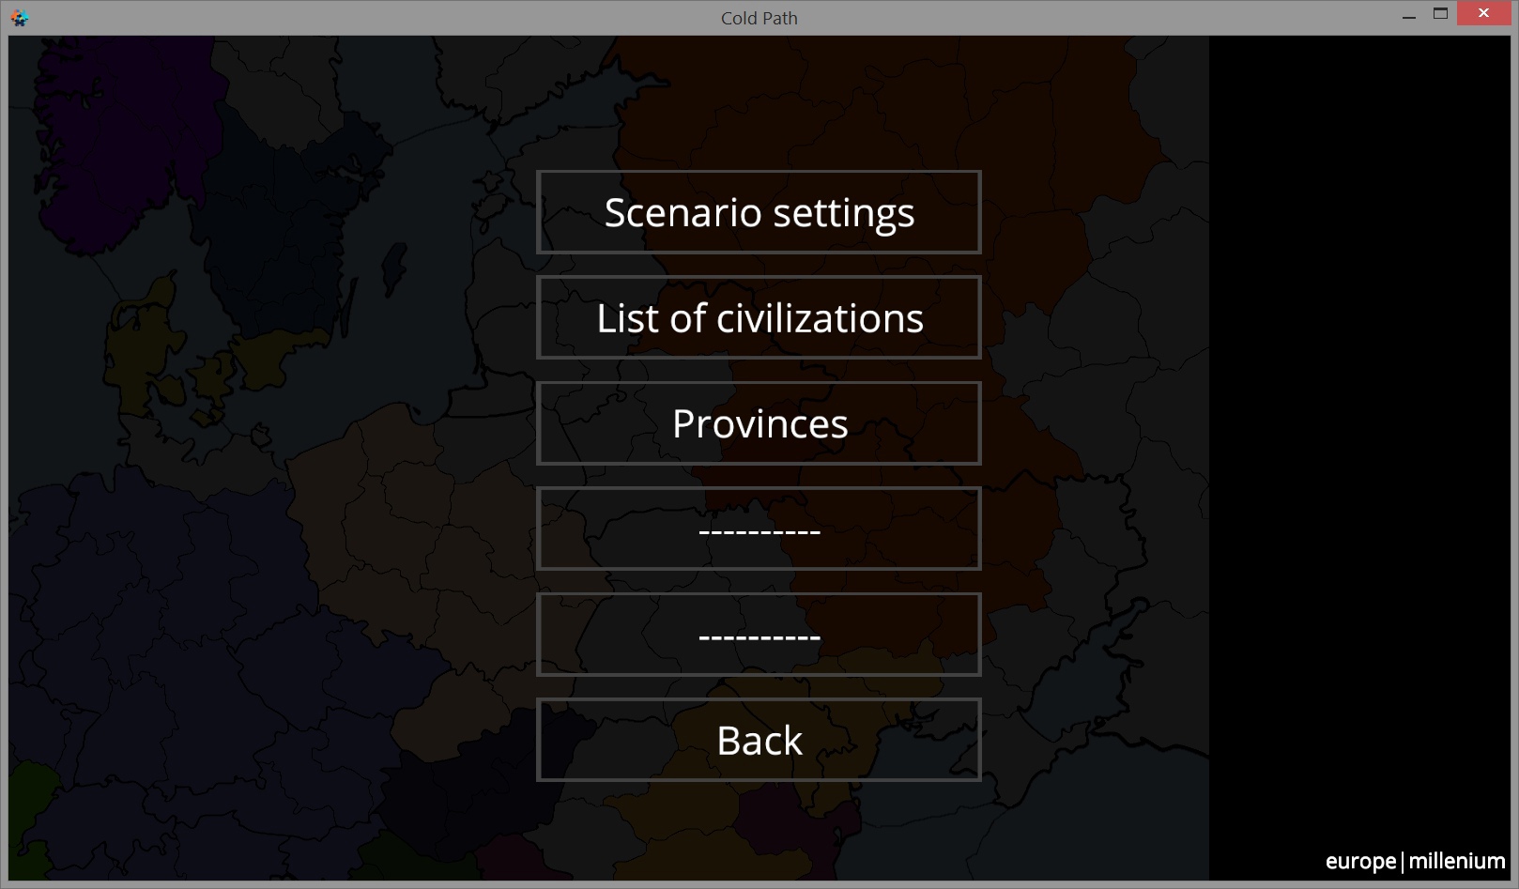Open the List of civilizations
The width and height of the screenshot is (1519, 889).
pyautogui.click(x=759, y=318)
